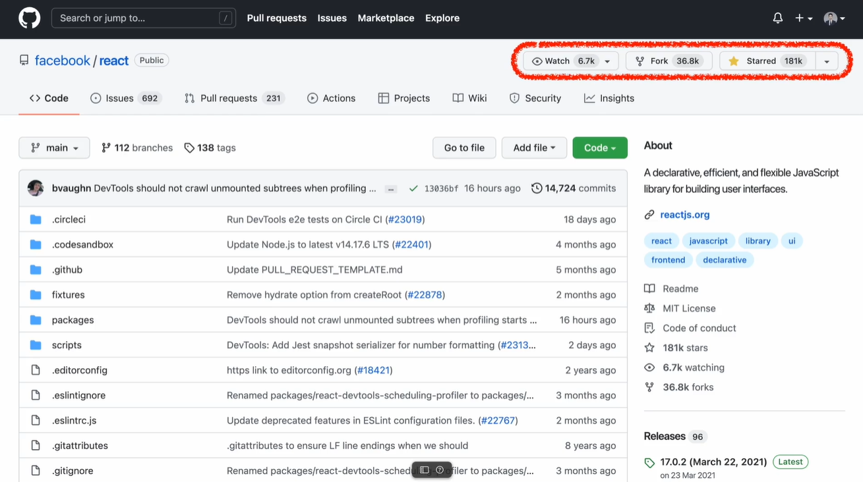
Task: View the 112 branches link
Action: (x=137, y=147)
